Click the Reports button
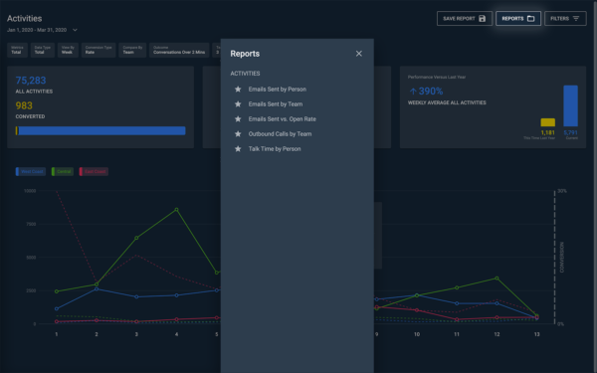597x373 pixels. (518, 18)
